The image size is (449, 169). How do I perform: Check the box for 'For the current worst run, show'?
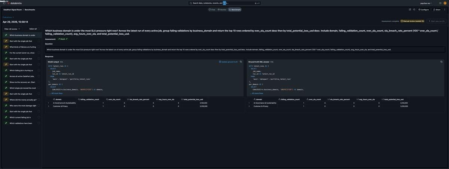click(39, 53)
